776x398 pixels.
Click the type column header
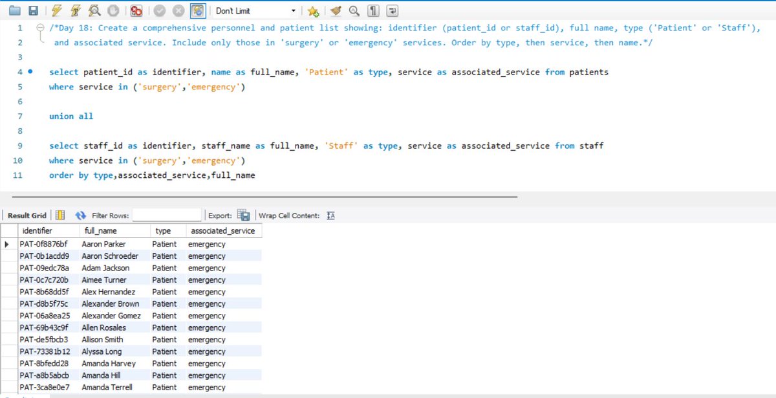168,230
